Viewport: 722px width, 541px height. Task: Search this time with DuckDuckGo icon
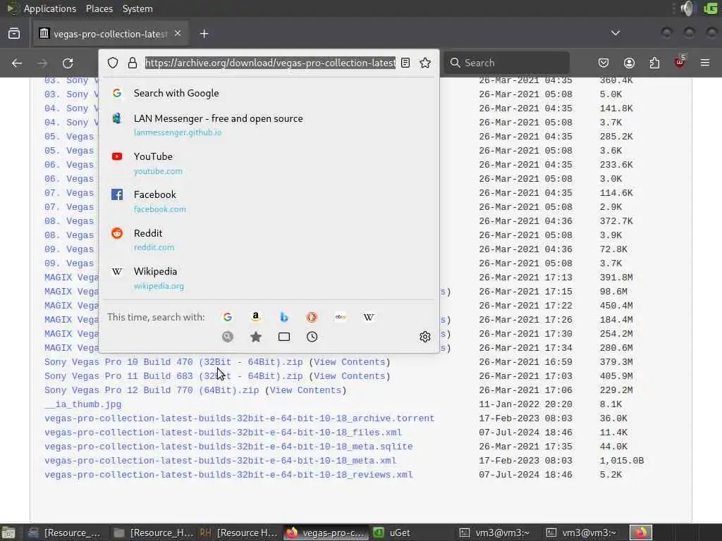(312, 317)
